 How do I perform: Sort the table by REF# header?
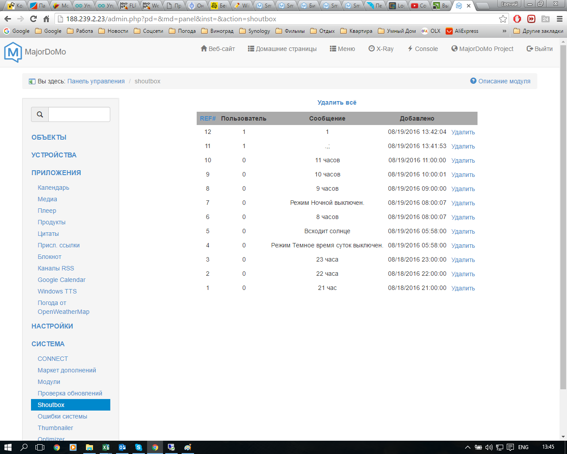(208, 118)
